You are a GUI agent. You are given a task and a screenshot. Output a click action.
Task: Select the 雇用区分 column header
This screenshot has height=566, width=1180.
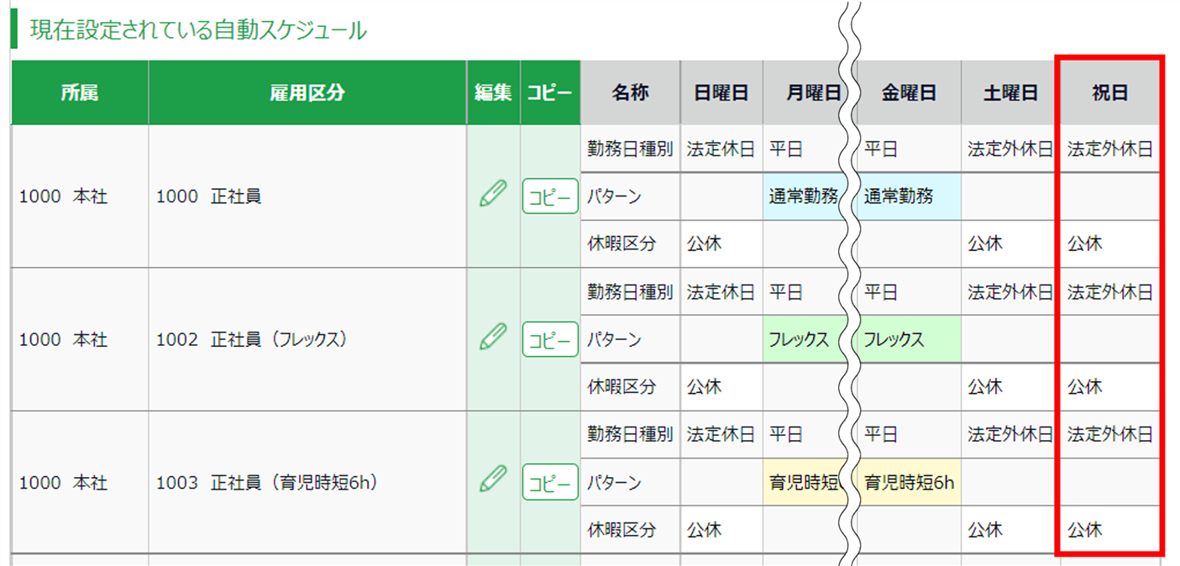pos(307,93)
